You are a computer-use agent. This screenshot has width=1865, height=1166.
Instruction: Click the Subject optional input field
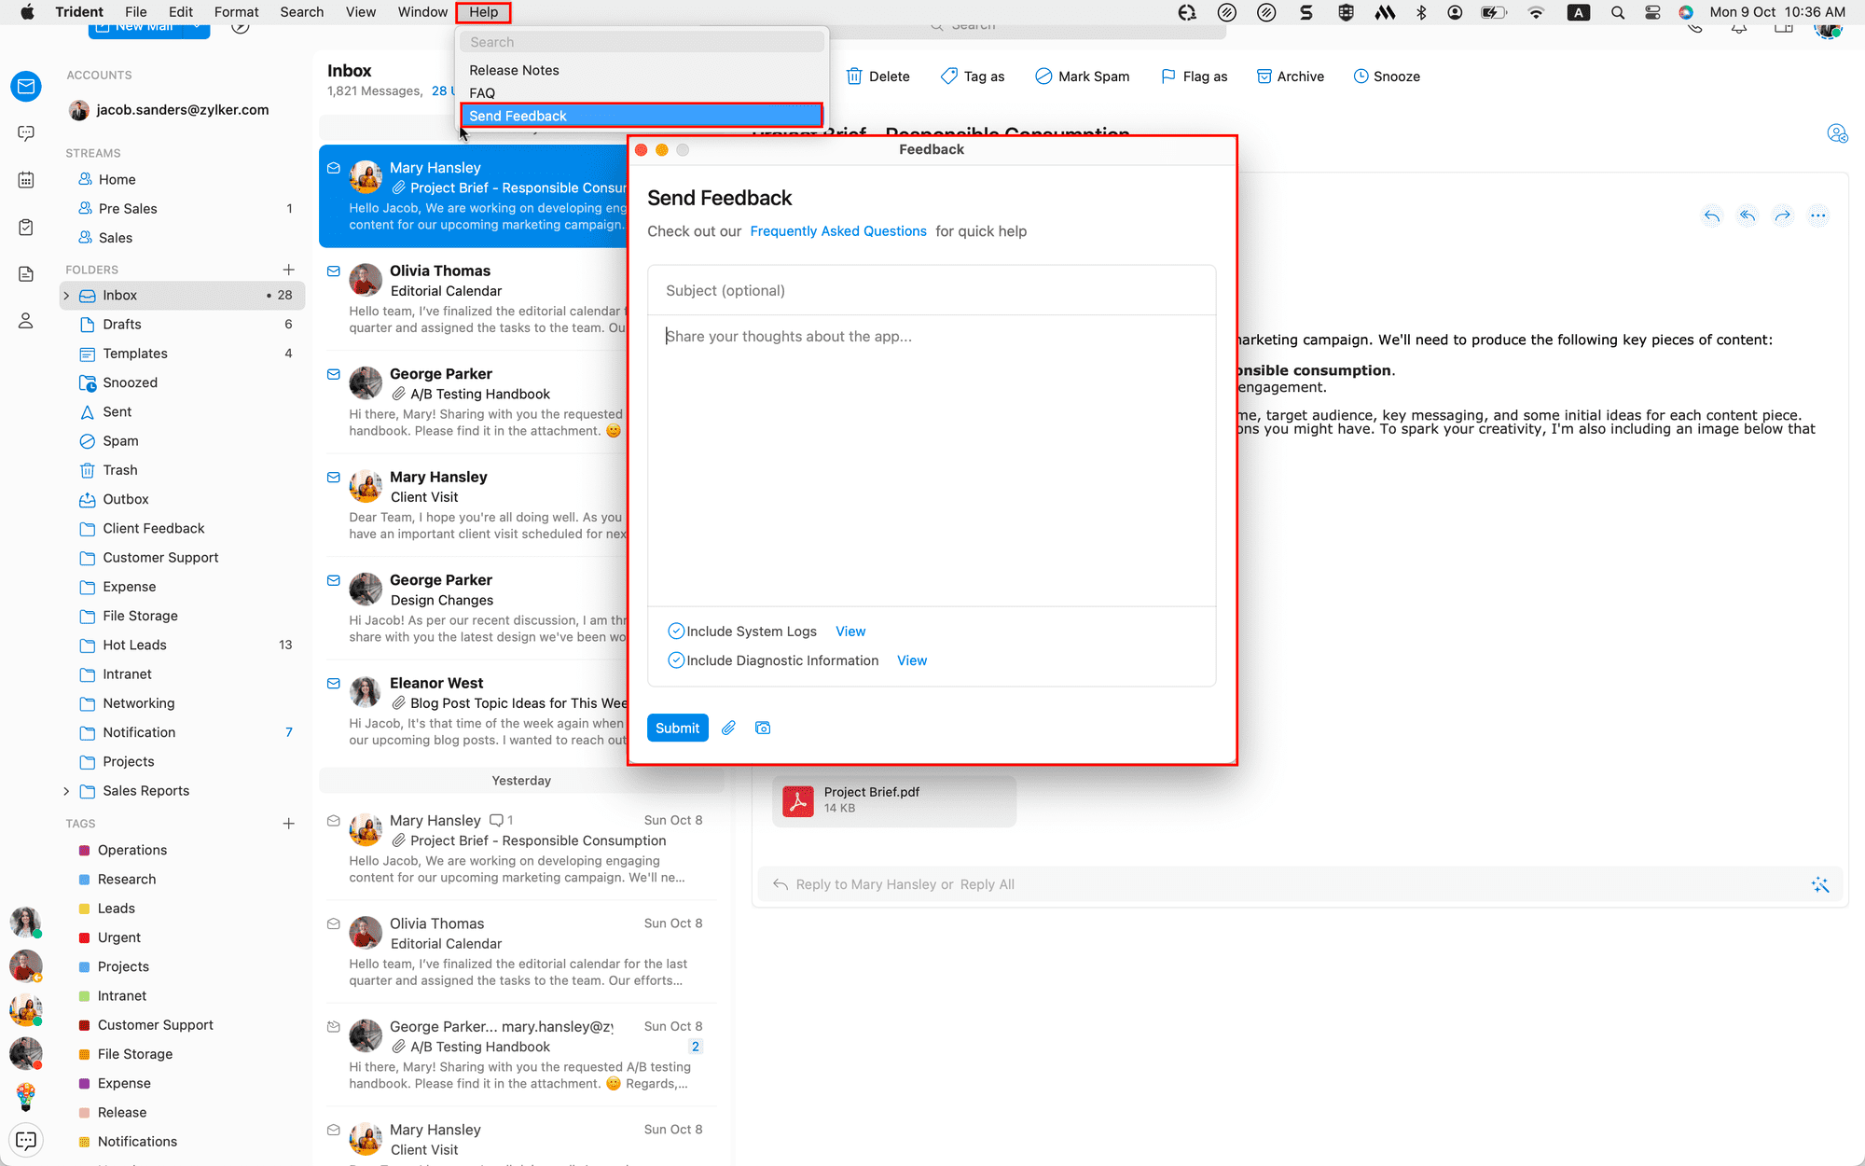pos(931,291)
